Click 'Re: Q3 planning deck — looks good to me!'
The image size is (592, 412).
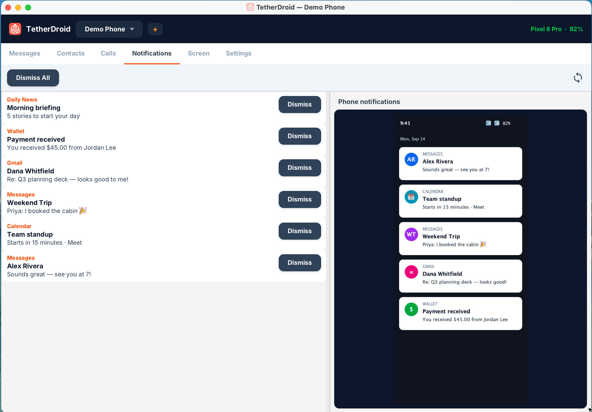[x=68, y=179]
